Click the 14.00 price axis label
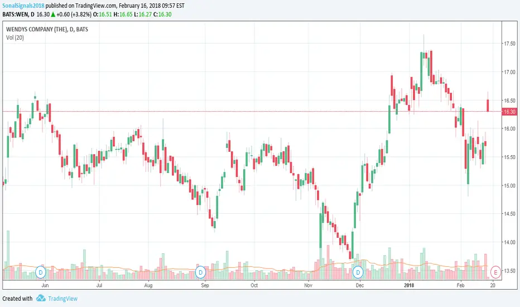Viewport: 520px width, 307px height. point(510,242)
